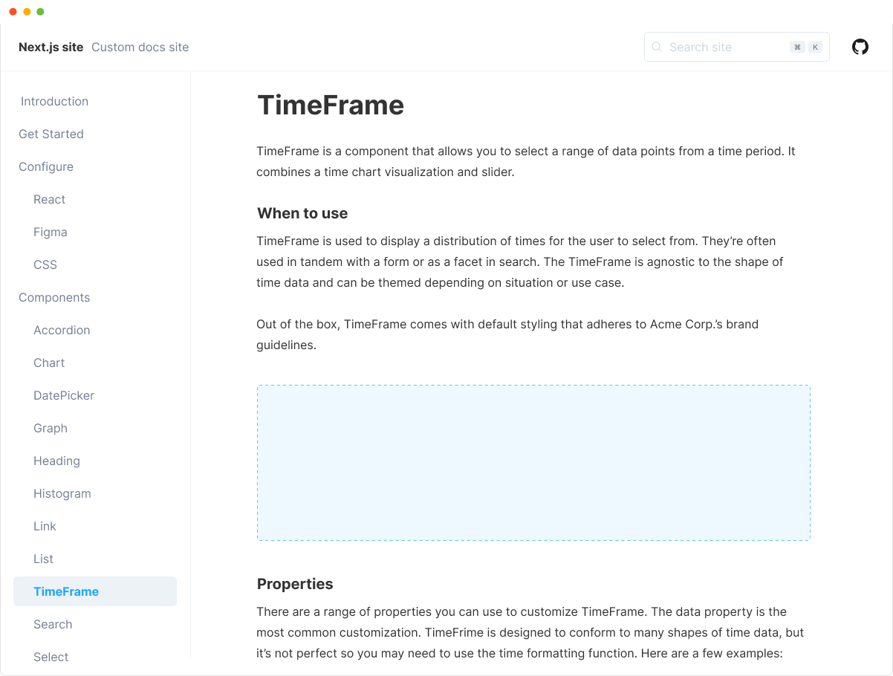Open the Histogram component page
Viewport: 893px width, 676px height.
coord(62,493)
